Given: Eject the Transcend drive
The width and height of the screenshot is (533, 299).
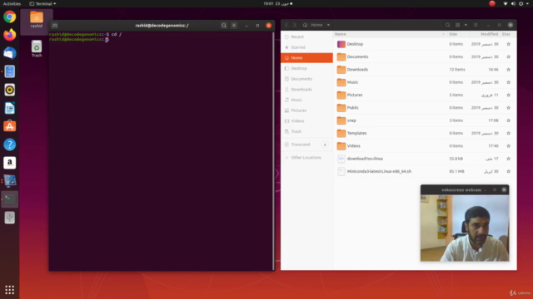Looking at the screenshot, I should (x=325, y=145).
